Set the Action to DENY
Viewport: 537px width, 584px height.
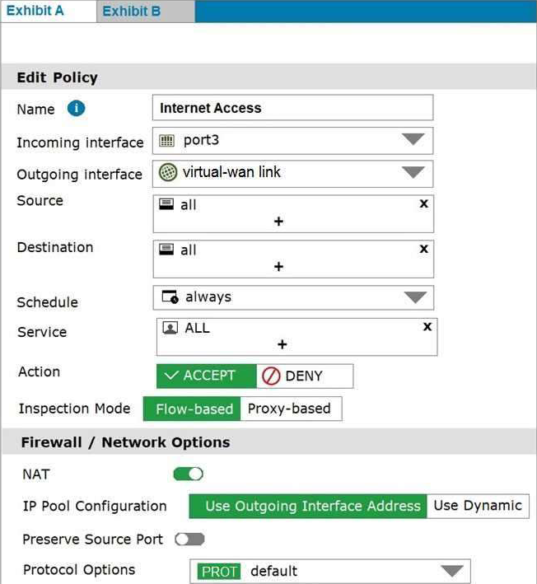coord(305,376)
